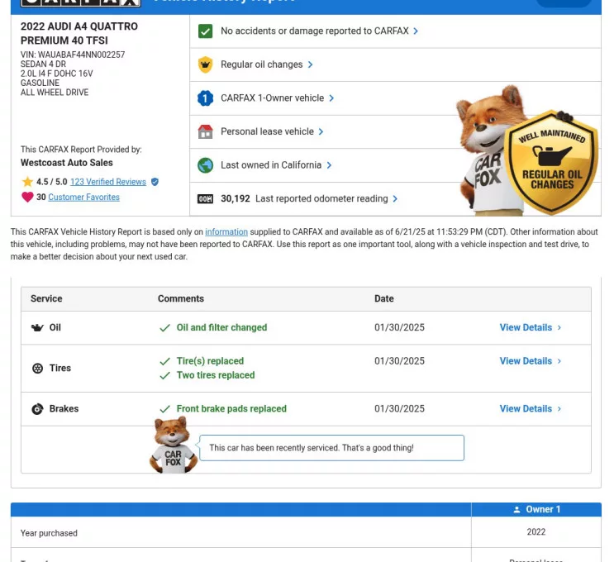The height and width of the screenshot is (562, 614).
Task: Expand the CARFAX 1-Owner vehicle chevron
Action: 331,98
